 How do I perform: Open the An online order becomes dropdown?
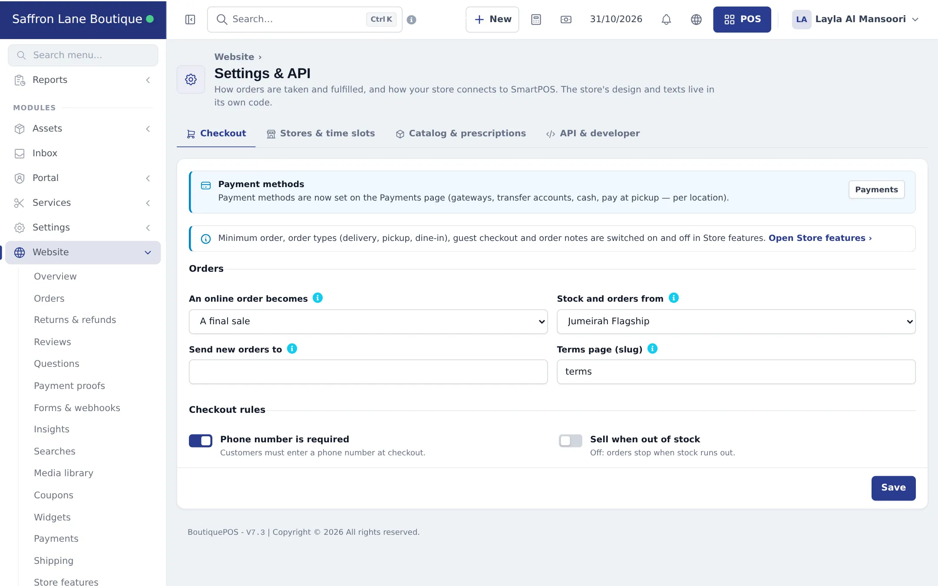[368, 322]
